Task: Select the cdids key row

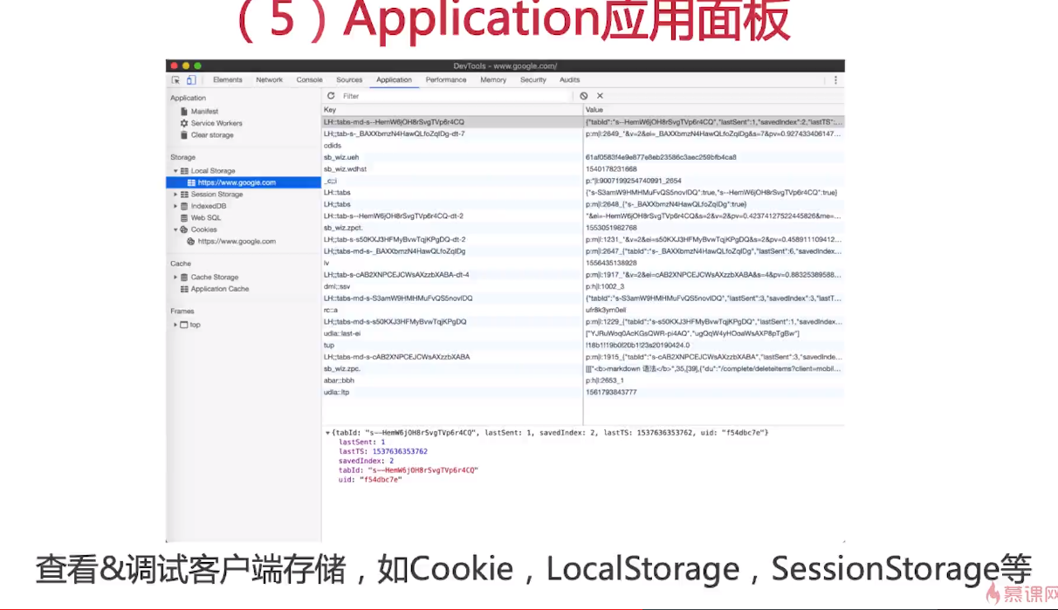Action: tap(582, 145)
